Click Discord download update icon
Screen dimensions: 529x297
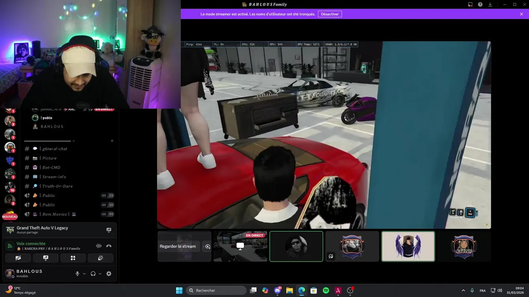[x=490, y=5]
